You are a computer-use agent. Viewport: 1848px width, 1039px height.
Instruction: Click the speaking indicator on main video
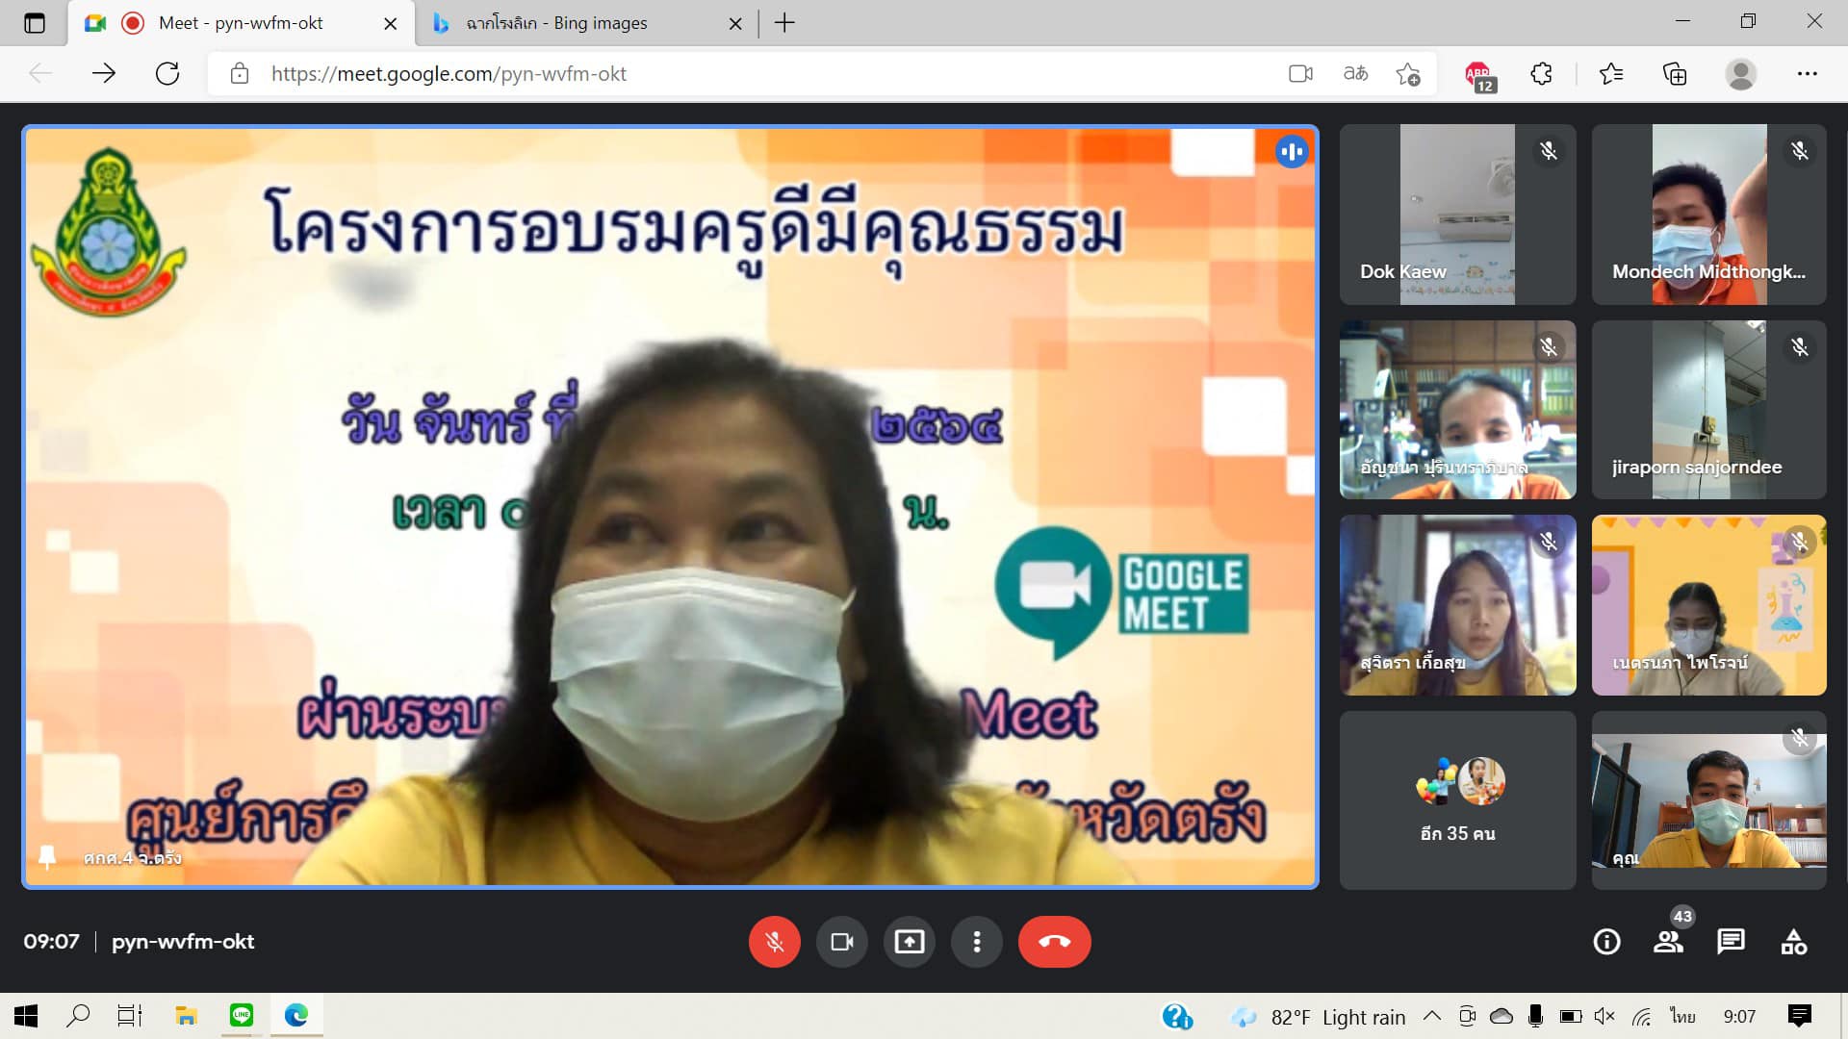1292,151
